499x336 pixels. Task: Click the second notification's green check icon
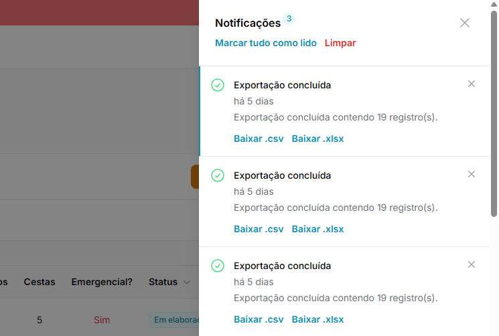(218, 175)
